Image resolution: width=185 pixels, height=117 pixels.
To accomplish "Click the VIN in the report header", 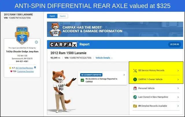I will coord(78,58).
